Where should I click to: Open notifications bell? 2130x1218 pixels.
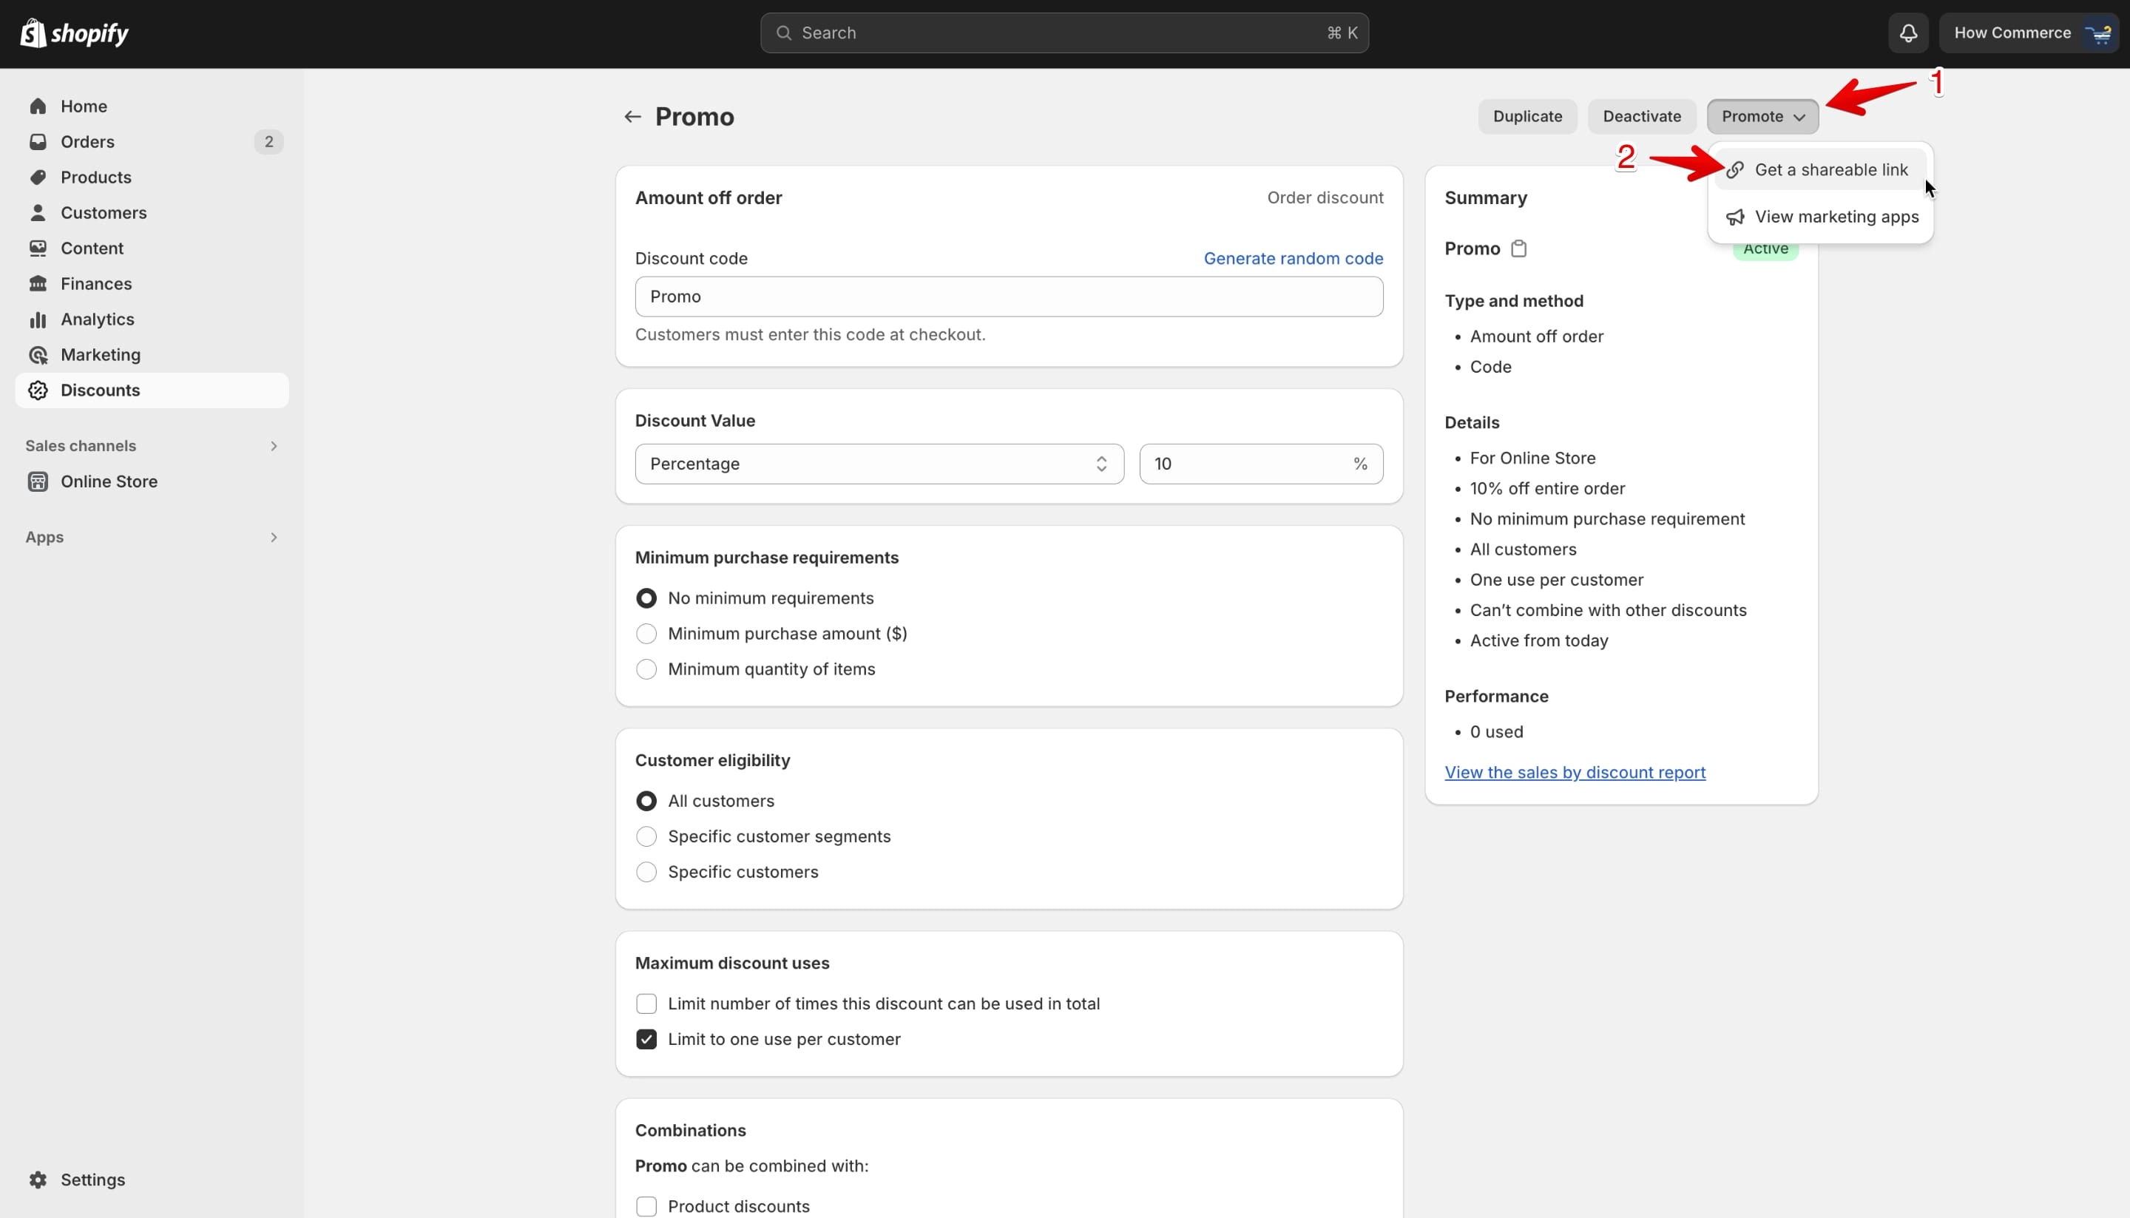(x=1907, y=33)
